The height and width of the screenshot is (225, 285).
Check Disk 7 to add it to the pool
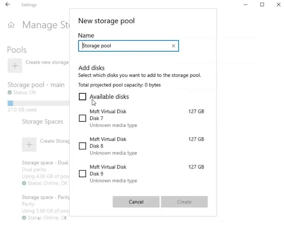click(82, 118)
